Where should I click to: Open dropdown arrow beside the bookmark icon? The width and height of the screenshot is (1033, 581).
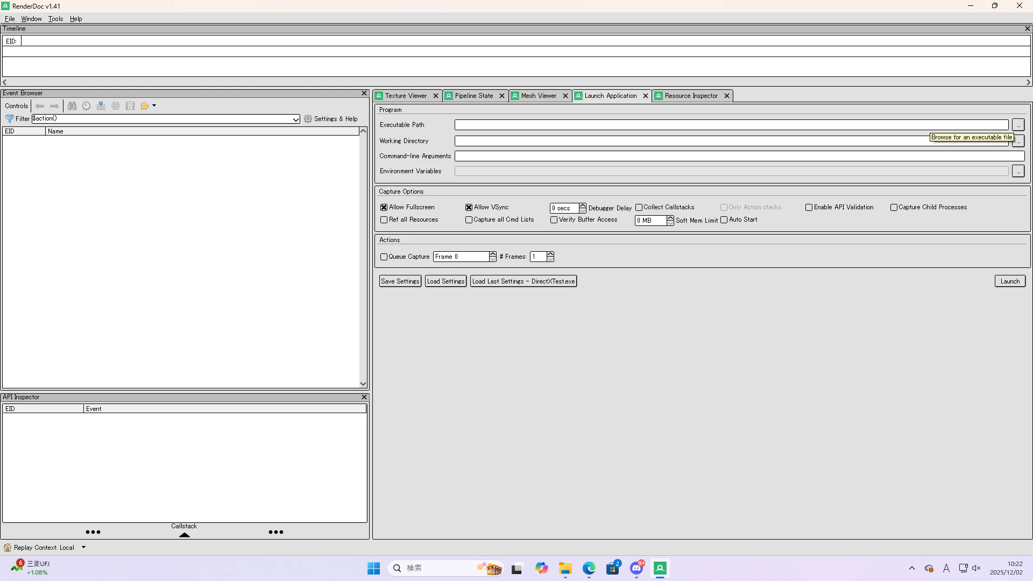pyautogui.click(x=154, y=106)
